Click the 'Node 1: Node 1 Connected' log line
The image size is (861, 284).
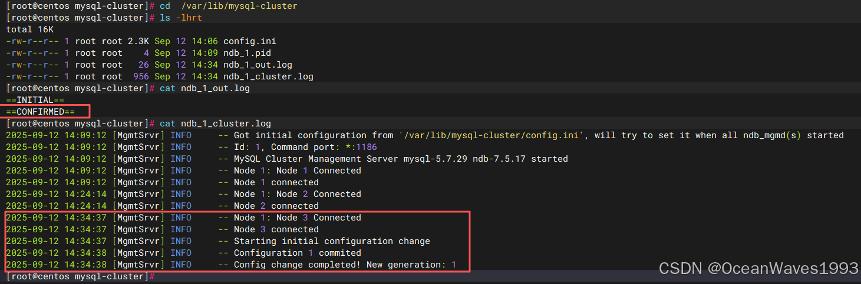(x=298, y=171)
